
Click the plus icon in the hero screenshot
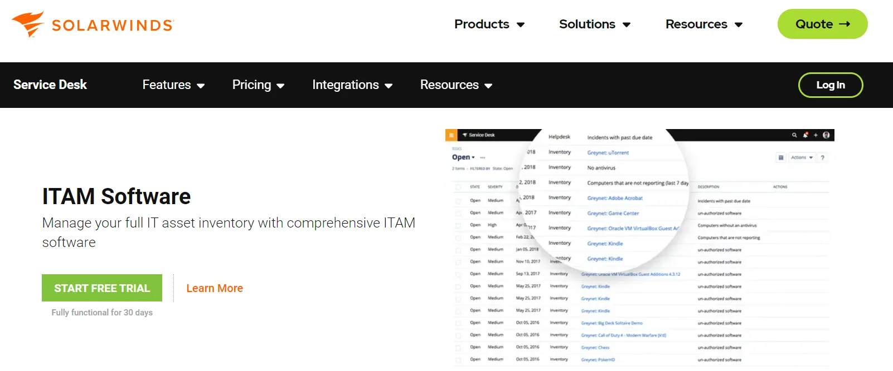816,135
